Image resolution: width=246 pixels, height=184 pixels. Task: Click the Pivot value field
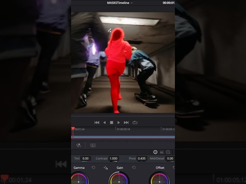click(x=142, y=158)
